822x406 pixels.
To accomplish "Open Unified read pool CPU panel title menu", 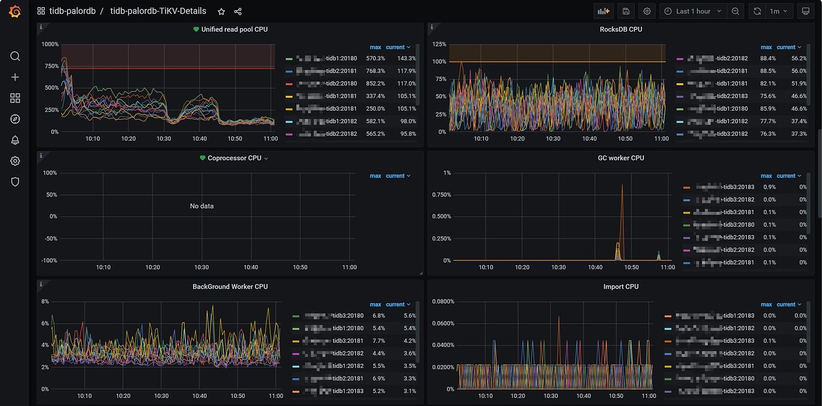I will (x=234, y=29).
